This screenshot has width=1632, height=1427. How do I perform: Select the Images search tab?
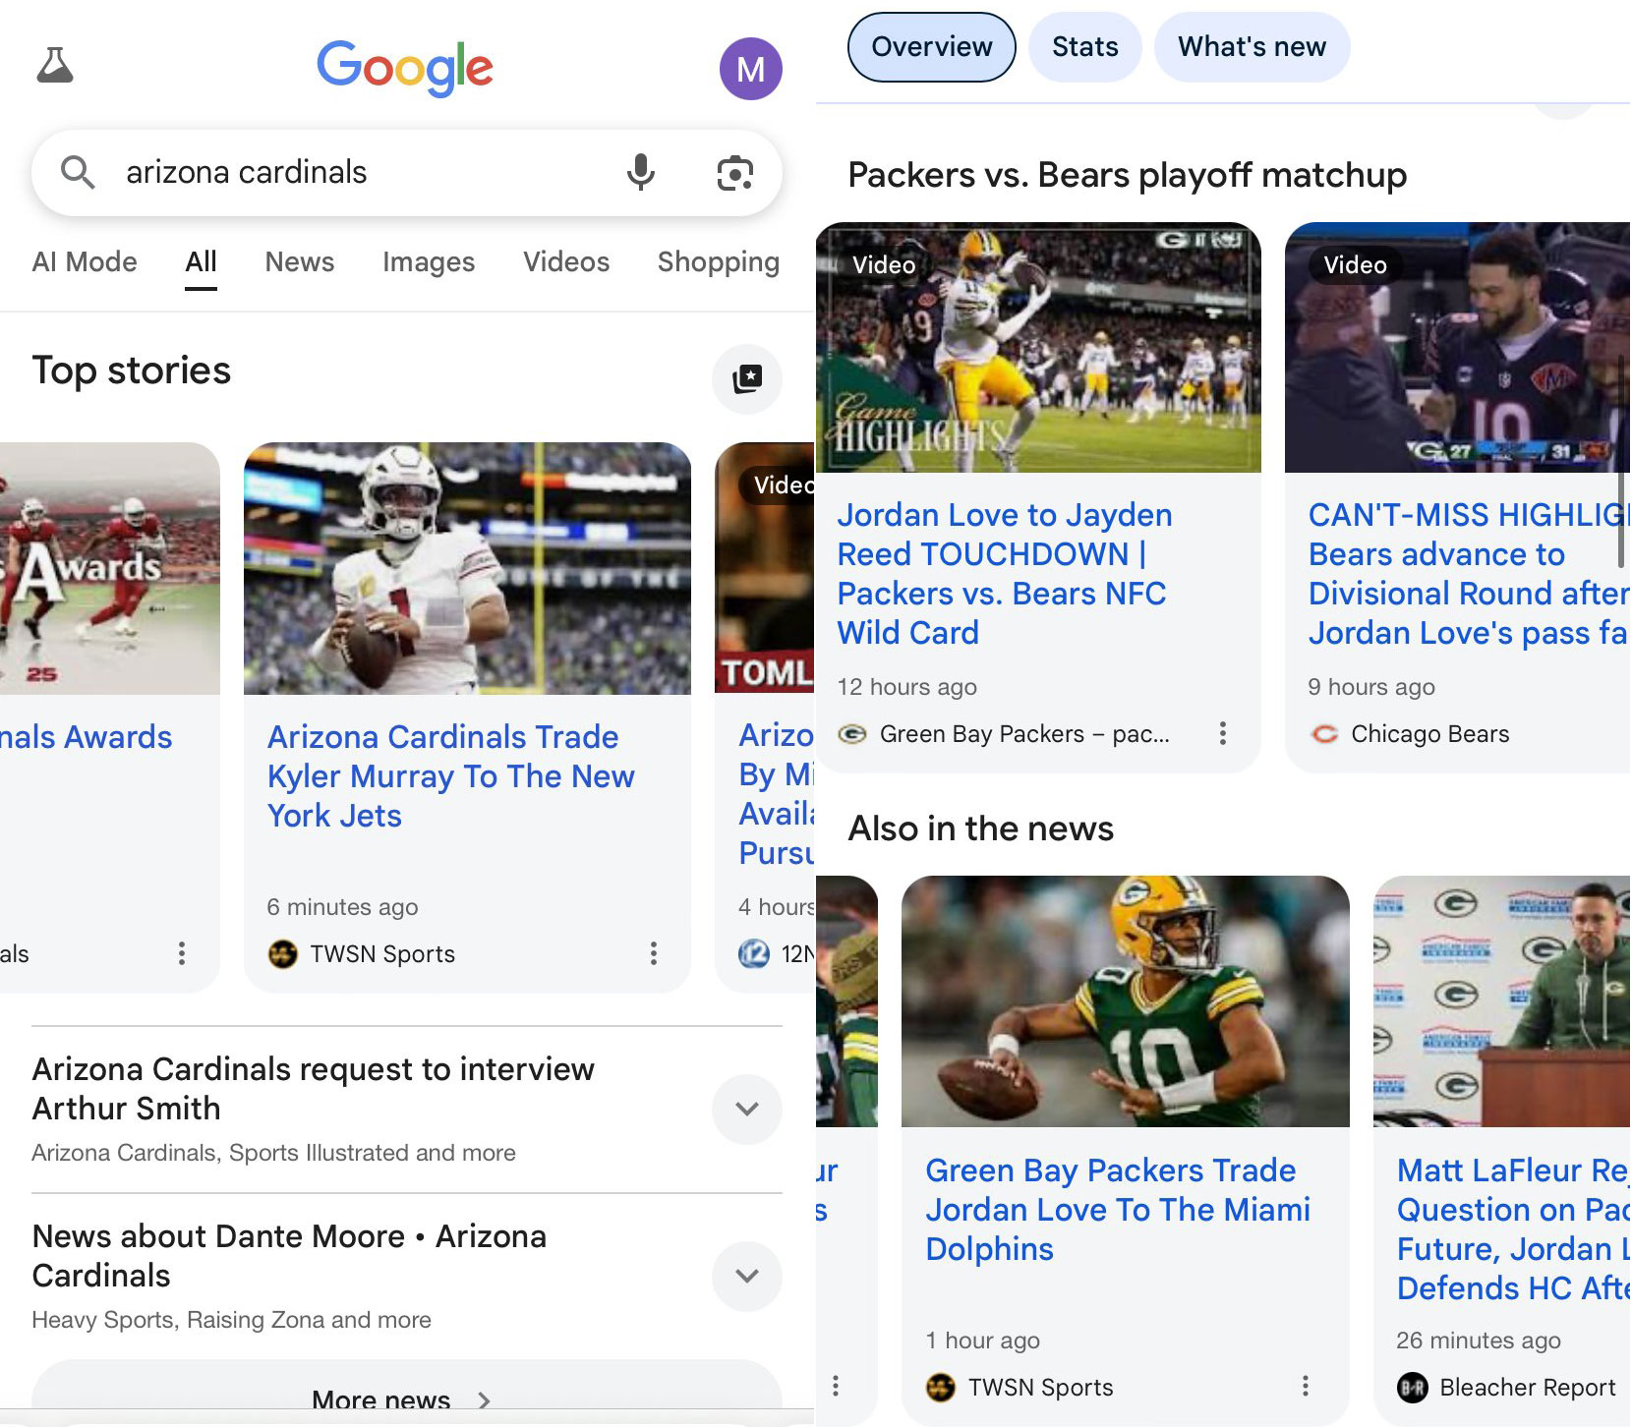pos(428,261)
